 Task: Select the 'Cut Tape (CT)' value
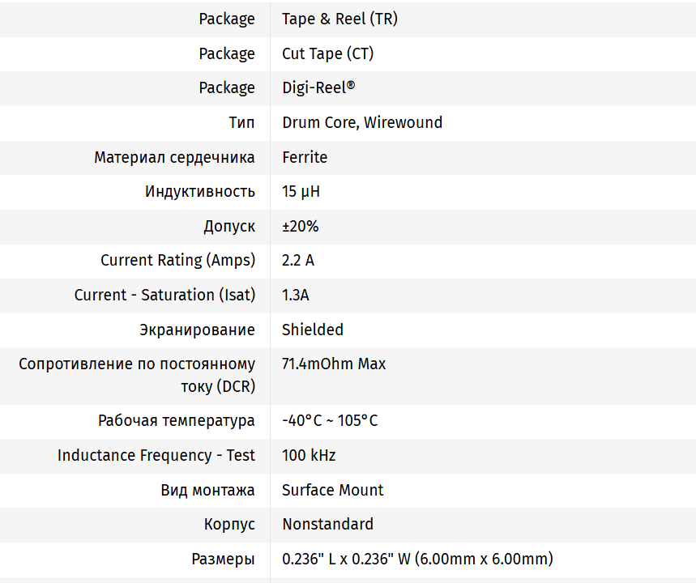coord(327,53)
